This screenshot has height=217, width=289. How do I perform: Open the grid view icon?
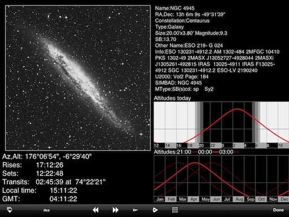point(175,210)
